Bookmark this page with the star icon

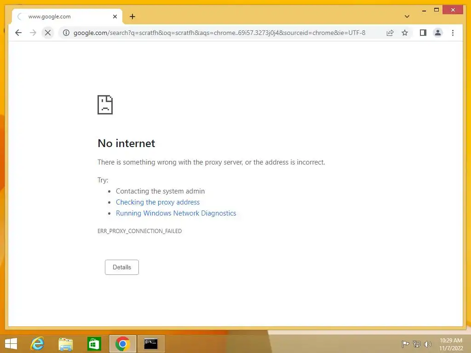tap(405, 33)
